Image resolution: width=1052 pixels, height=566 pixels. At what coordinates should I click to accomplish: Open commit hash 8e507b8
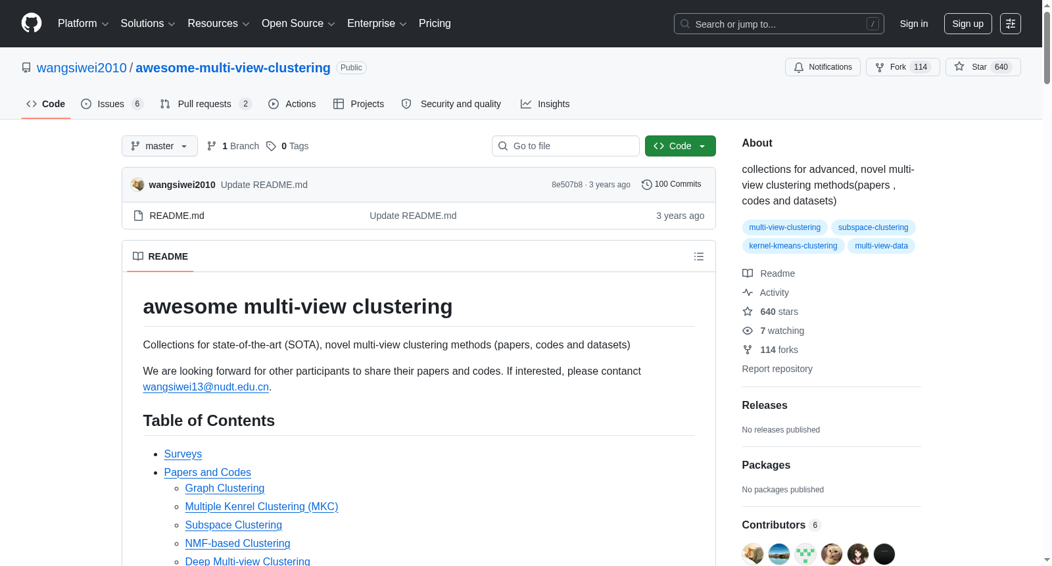click(567, 185)
